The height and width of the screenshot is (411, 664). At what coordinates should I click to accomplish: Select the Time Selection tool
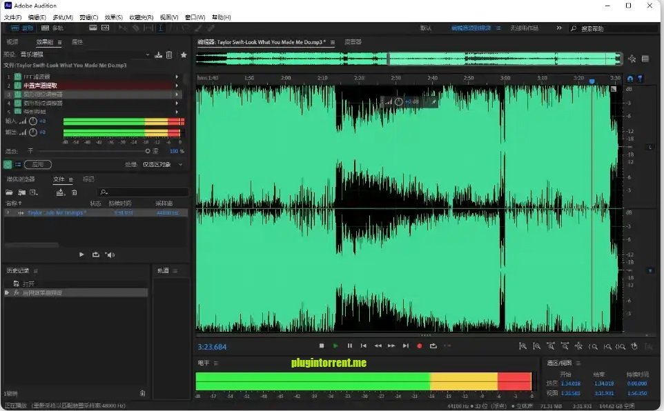(x=161, y=28)
